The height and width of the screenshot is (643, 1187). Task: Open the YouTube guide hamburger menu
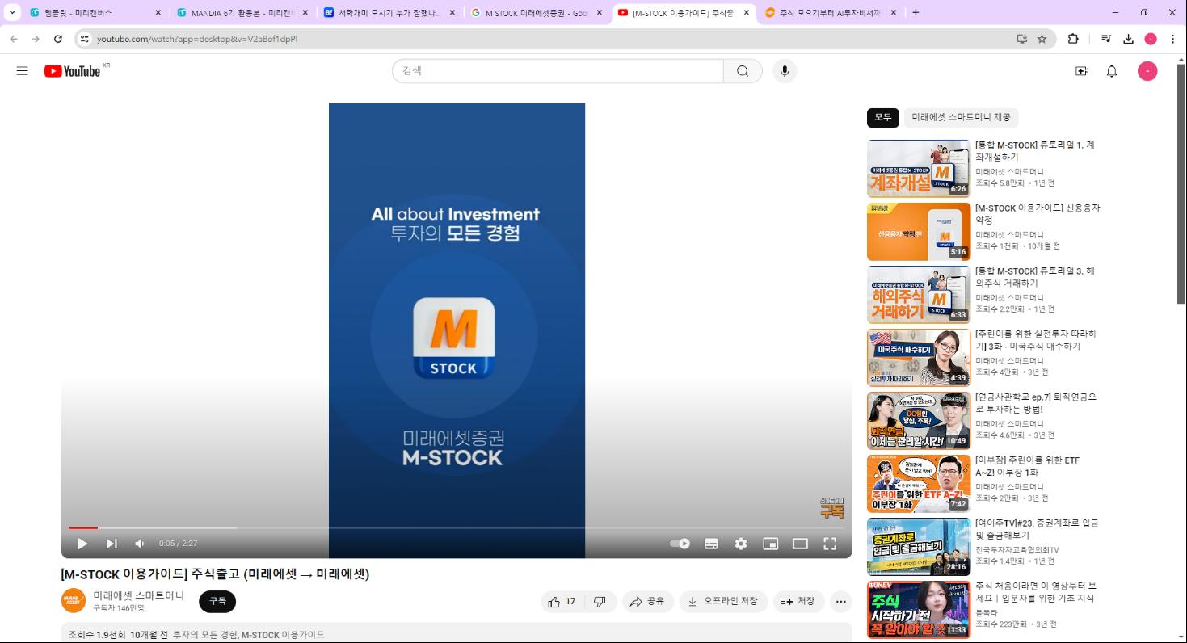(22, 71)
